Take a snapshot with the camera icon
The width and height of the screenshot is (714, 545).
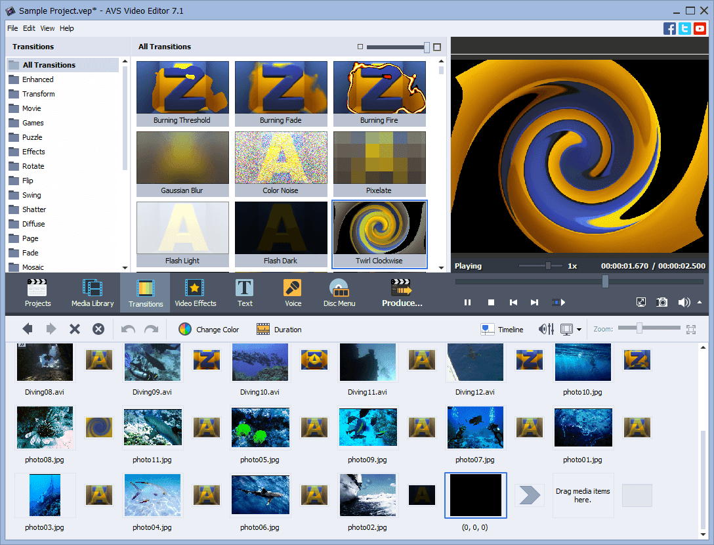[662, 302]
